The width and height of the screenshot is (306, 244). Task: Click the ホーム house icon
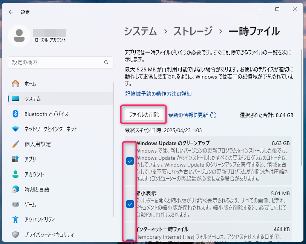coord(15,84)
